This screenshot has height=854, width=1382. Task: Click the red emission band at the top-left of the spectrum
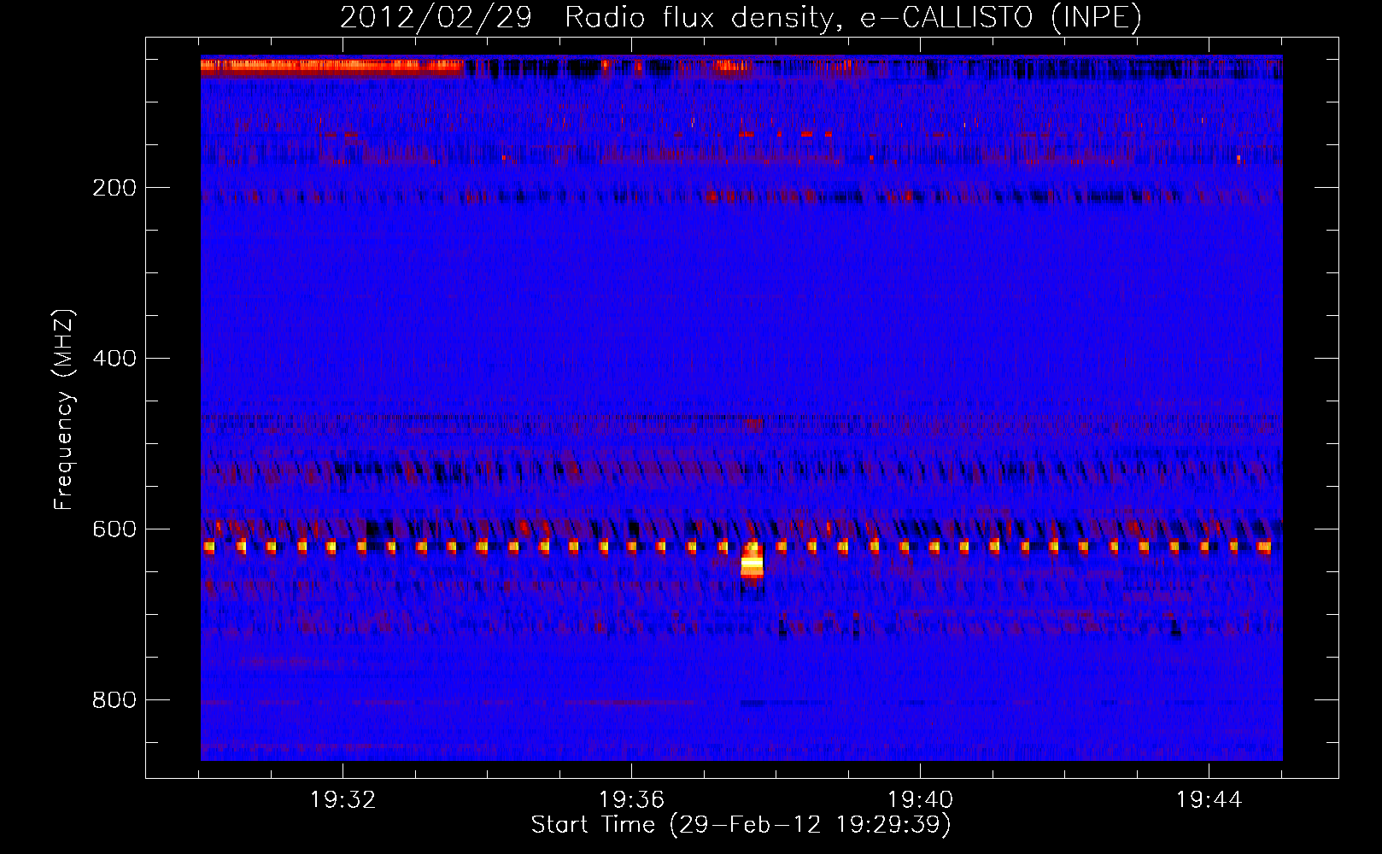click(332, 67)
